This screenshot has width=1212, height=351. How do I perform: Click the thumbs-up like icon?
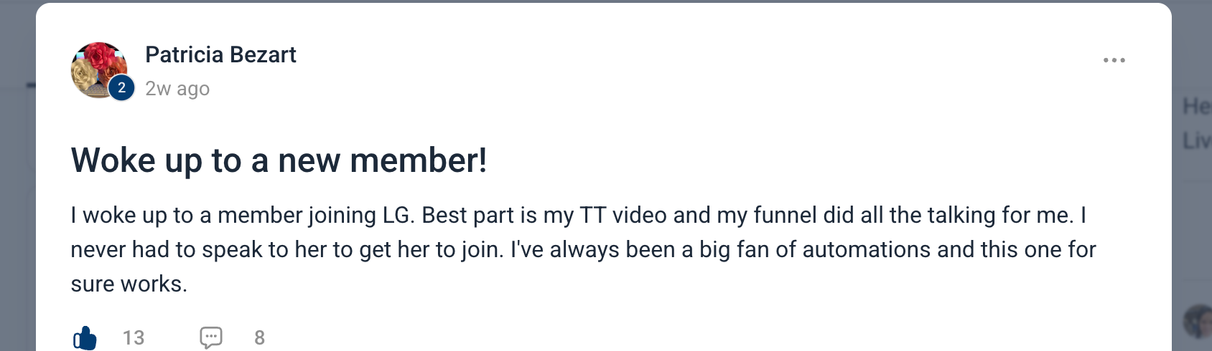point(85,337)
